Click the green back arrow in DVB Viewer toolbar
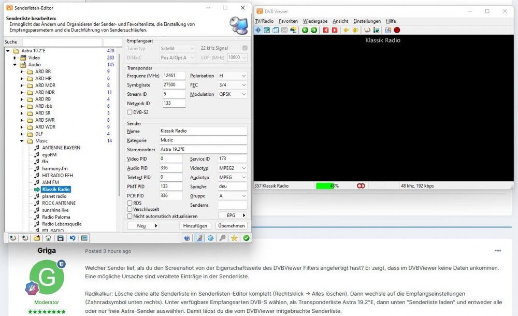This screenshot has width=518, height=316. pos(305,30)
